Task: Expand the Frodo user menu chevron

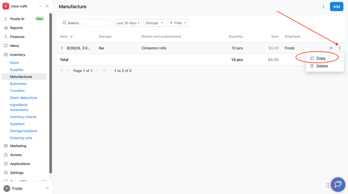Action: click(47, 188)
